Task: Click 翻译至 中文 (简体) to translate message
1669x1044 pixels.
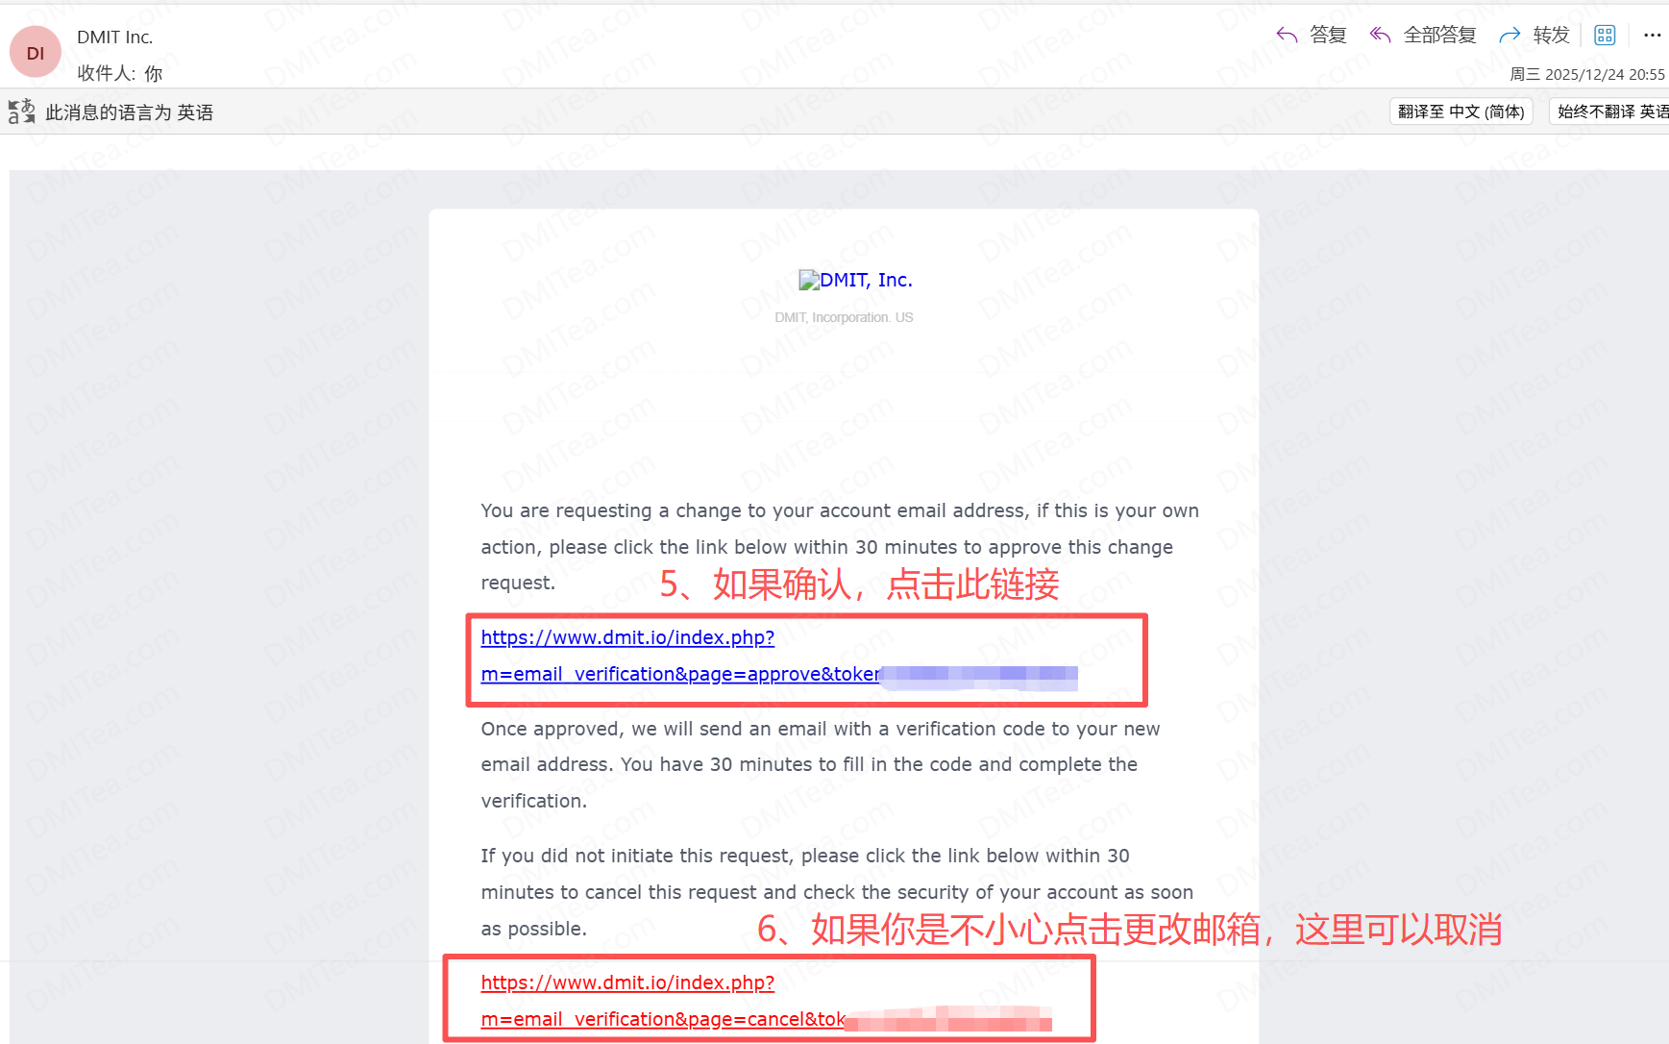Action: point(1460,111)
